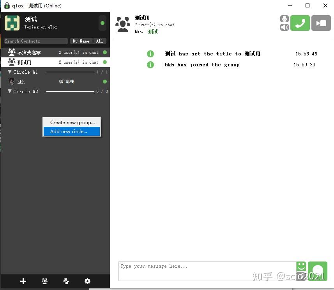Click the Circle #1 count divider line

click(x=70, y=72)
